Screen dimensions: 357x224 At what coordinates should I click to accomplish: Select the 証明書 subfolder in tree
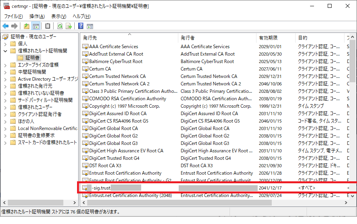point(29,58)
